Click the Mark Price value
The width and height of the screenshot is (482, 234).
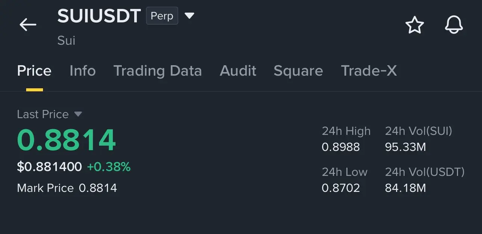click(x=98, y=188)
